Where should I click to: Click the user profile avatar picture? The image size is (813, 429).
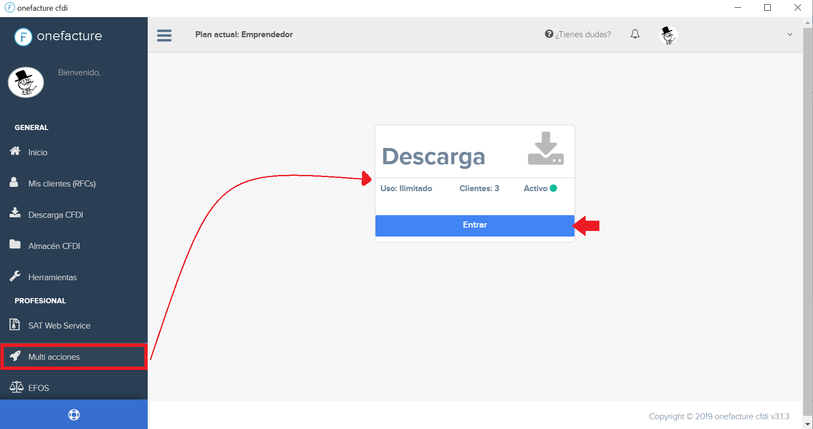668,35
